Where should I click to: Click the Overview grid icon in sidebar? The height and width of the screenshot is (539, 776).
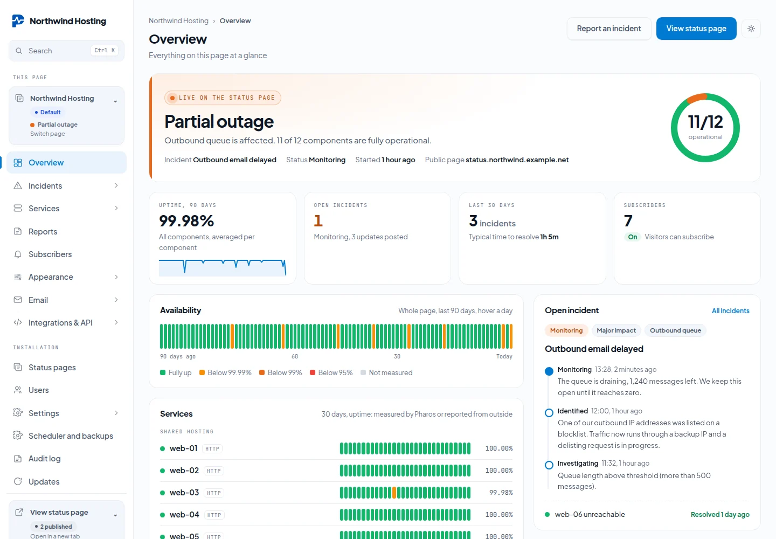[x=18, y=163]
